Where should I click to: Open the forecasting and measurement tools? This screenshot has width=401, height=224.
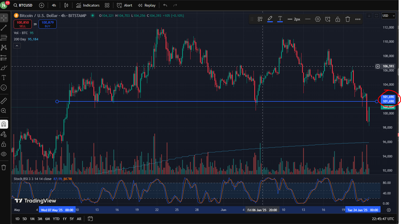tap(4, 58)
